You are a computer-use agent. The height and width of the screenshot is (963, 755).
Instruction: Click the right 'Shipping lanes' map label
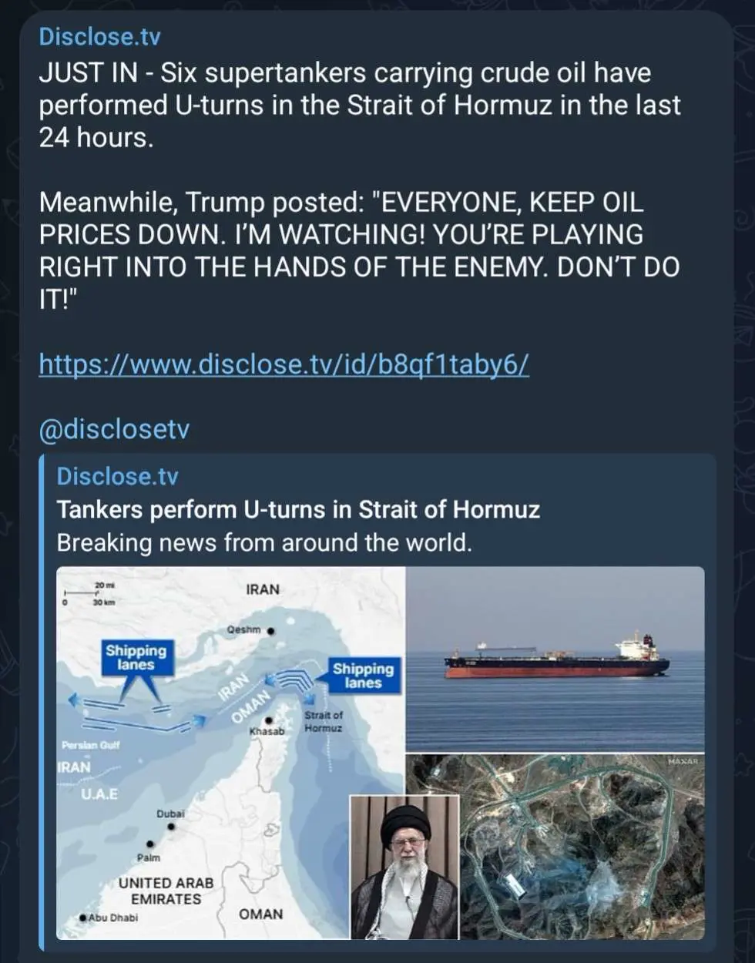coord(363,676)
